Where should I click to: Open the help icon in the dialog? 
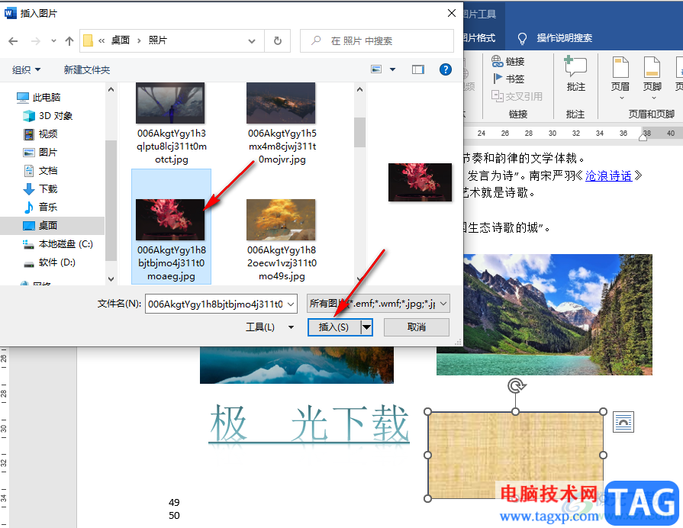445,69
